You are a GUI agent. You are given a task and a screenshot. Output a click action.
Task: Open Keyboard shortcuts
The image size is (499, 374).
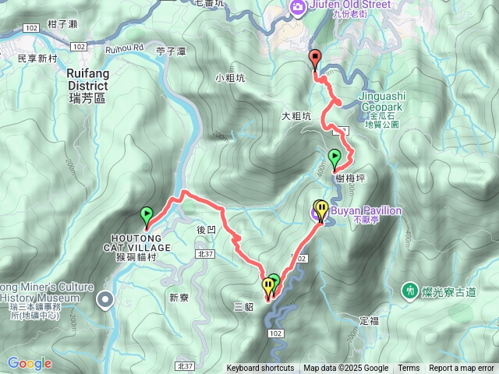click(x=260, y=368)
